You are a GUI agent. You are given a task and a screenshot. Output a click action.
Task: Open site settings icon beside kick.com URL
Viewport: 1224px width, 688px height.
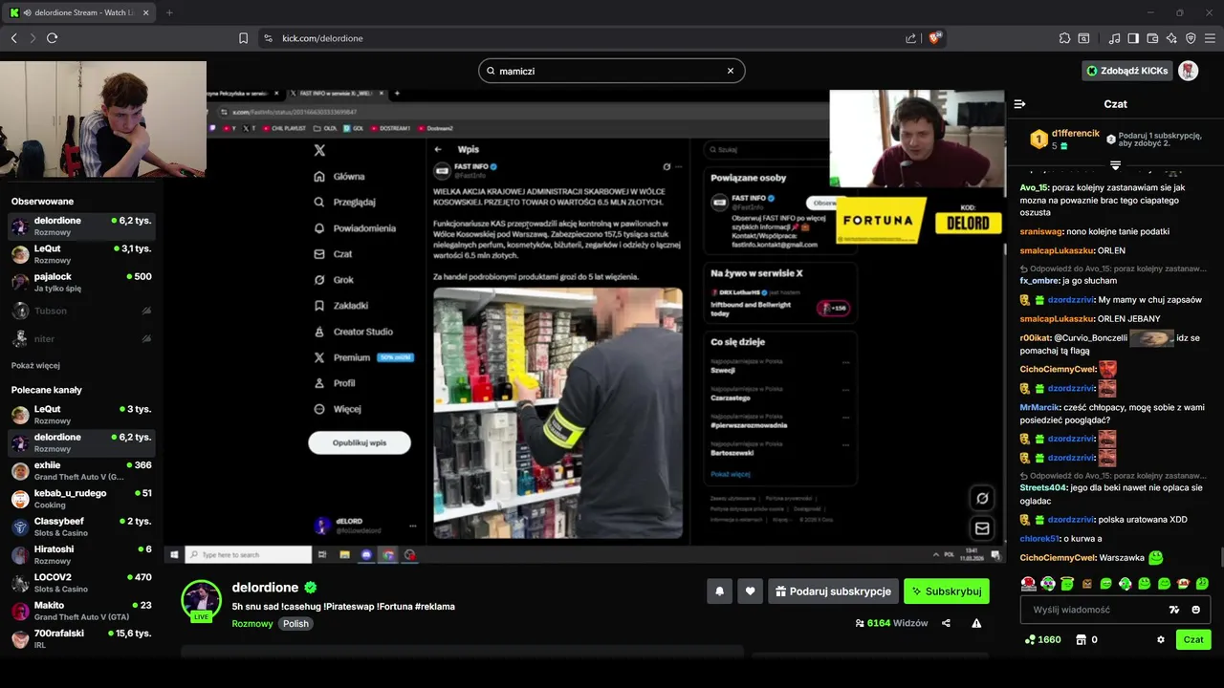coord(268,38)
